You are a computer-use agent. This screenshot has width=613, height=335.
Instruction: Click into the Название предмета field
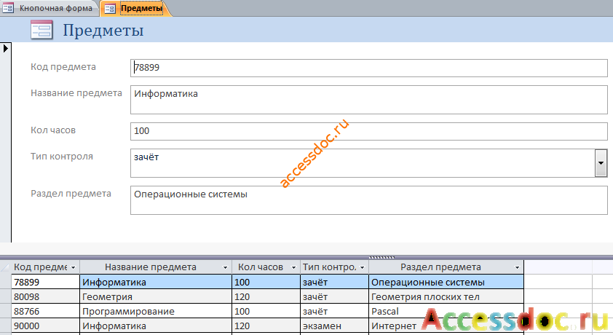[x=368, y=100]
